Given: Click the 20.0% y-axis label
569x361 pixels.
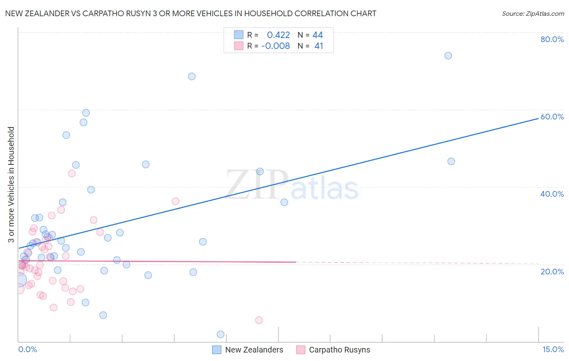Looking at the screenshot, I should pyautogui.click(x=552, y=272).
